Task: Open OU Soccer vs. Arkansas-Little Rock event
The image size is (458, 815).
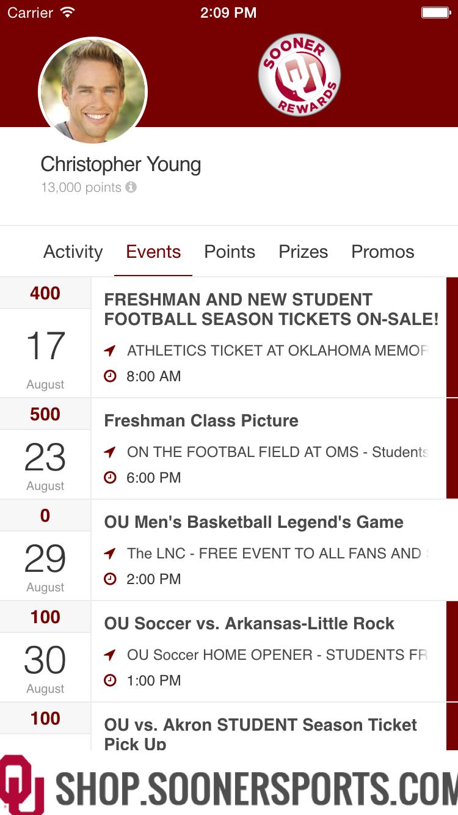Action: click(x=249, y=624)
